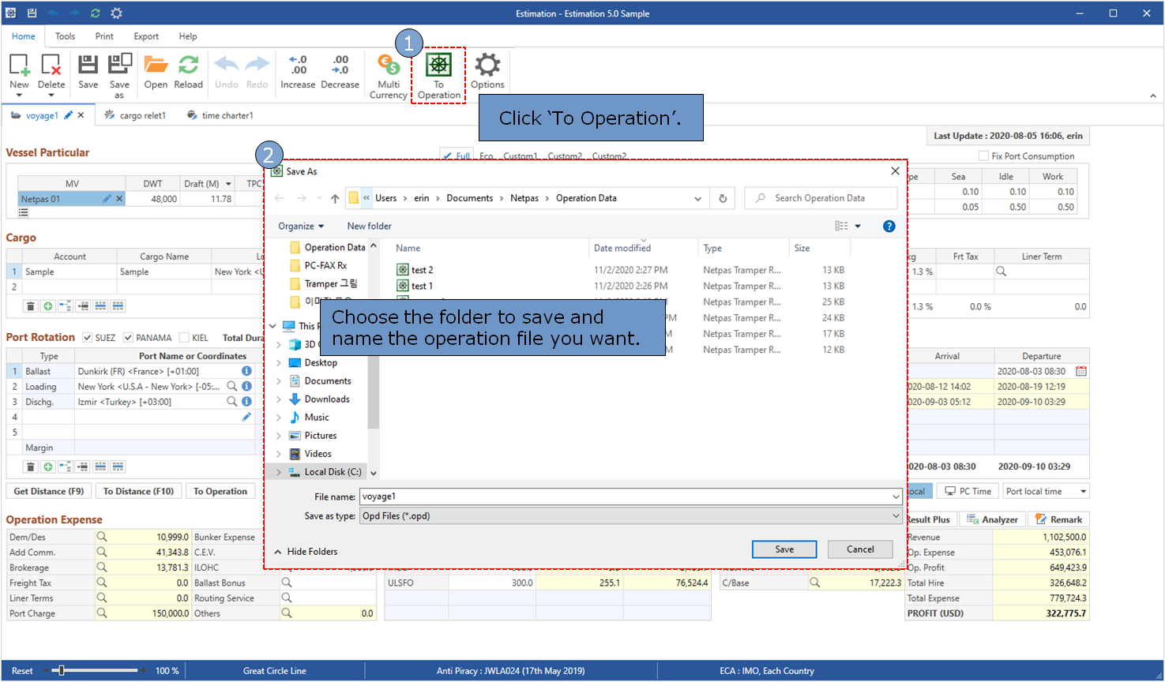Image resolution: width=1165 pixels, height=682 pixels.
Task: Click the Get Distance (F9) button
Action: tap(49, 492)
